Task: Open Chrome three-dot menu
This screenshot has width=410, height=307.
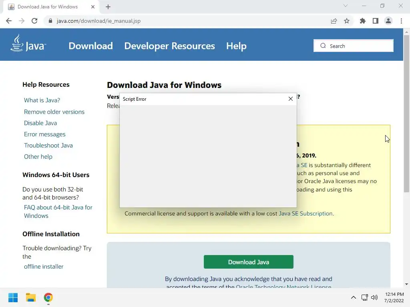Action: (x=401, y=21)
